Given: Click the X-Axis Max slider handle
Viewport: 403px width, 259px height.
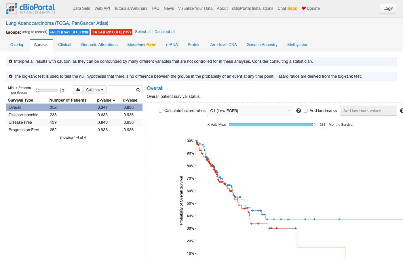Looking at the screenshot, I should 314,125.
